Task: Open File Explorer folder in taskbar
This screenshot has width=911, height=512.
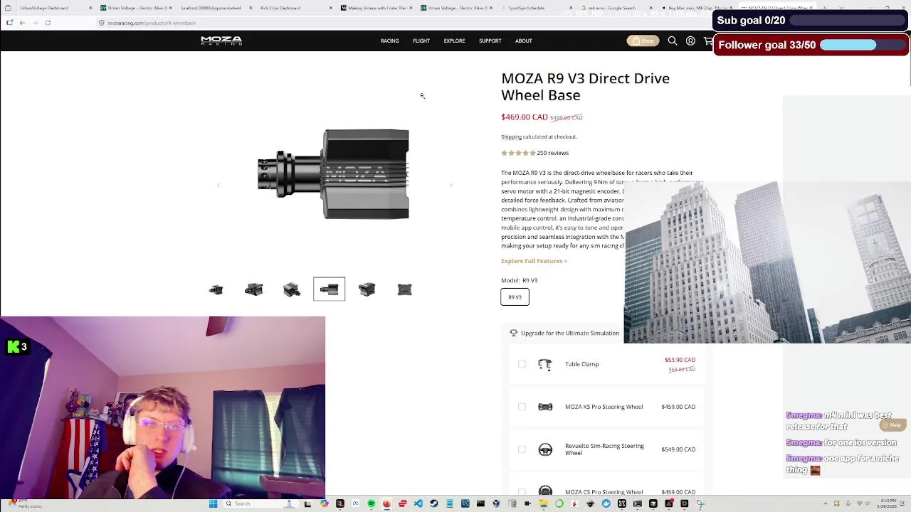Action: click(x=543, y=503)
